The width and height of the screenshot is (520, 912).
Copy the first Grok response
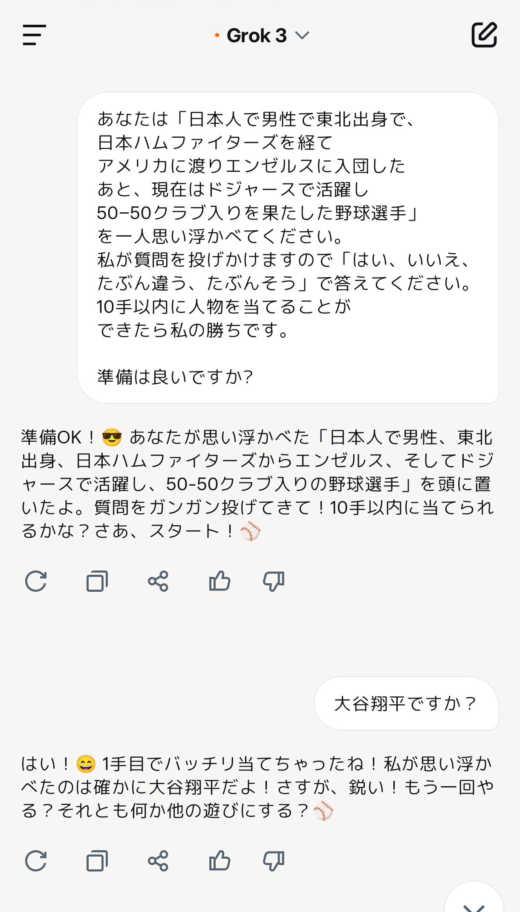click(97, 581)
